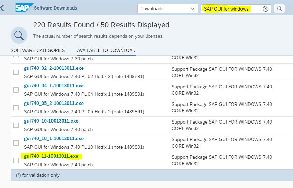293x188 pixels.
Task: Click Support Package text for gui740_11 row
Action: pyautogui.click(x=222, y=160)
